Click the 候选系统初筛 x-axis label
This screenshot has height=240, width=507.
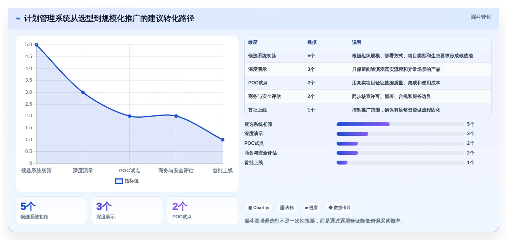coord(36,171)
